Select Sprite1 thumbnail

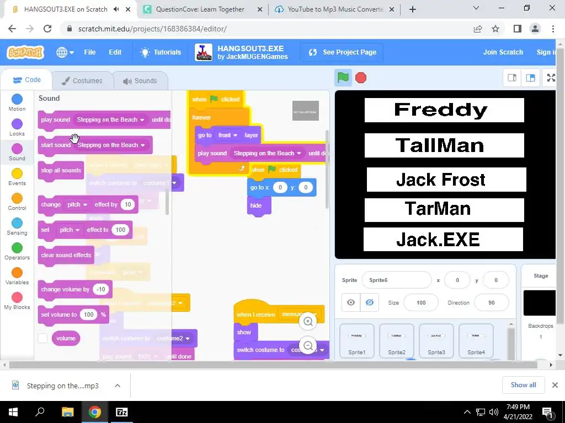(357, 341)
